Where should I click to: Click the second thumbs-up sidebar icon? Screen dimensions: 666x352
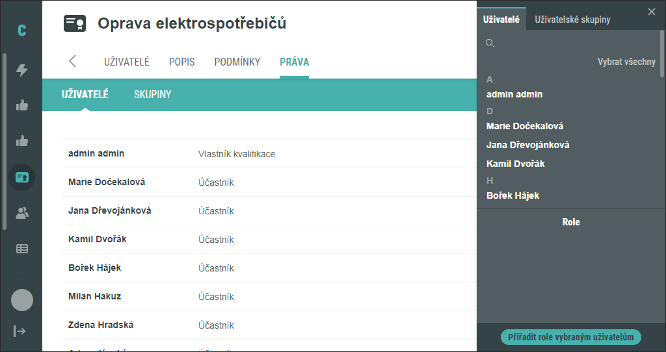point(22,141)
